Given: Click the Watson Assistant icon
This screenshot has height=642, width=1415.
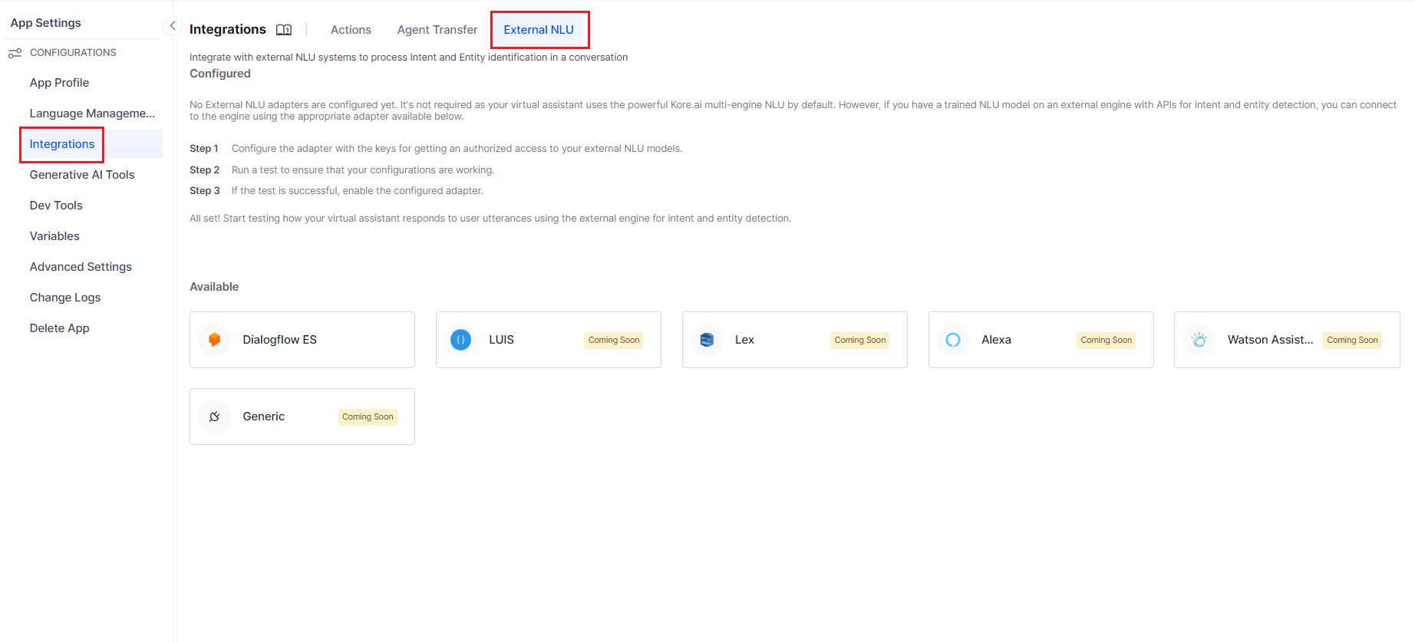Looking at the screenshot, I should tap(1199, 340).
